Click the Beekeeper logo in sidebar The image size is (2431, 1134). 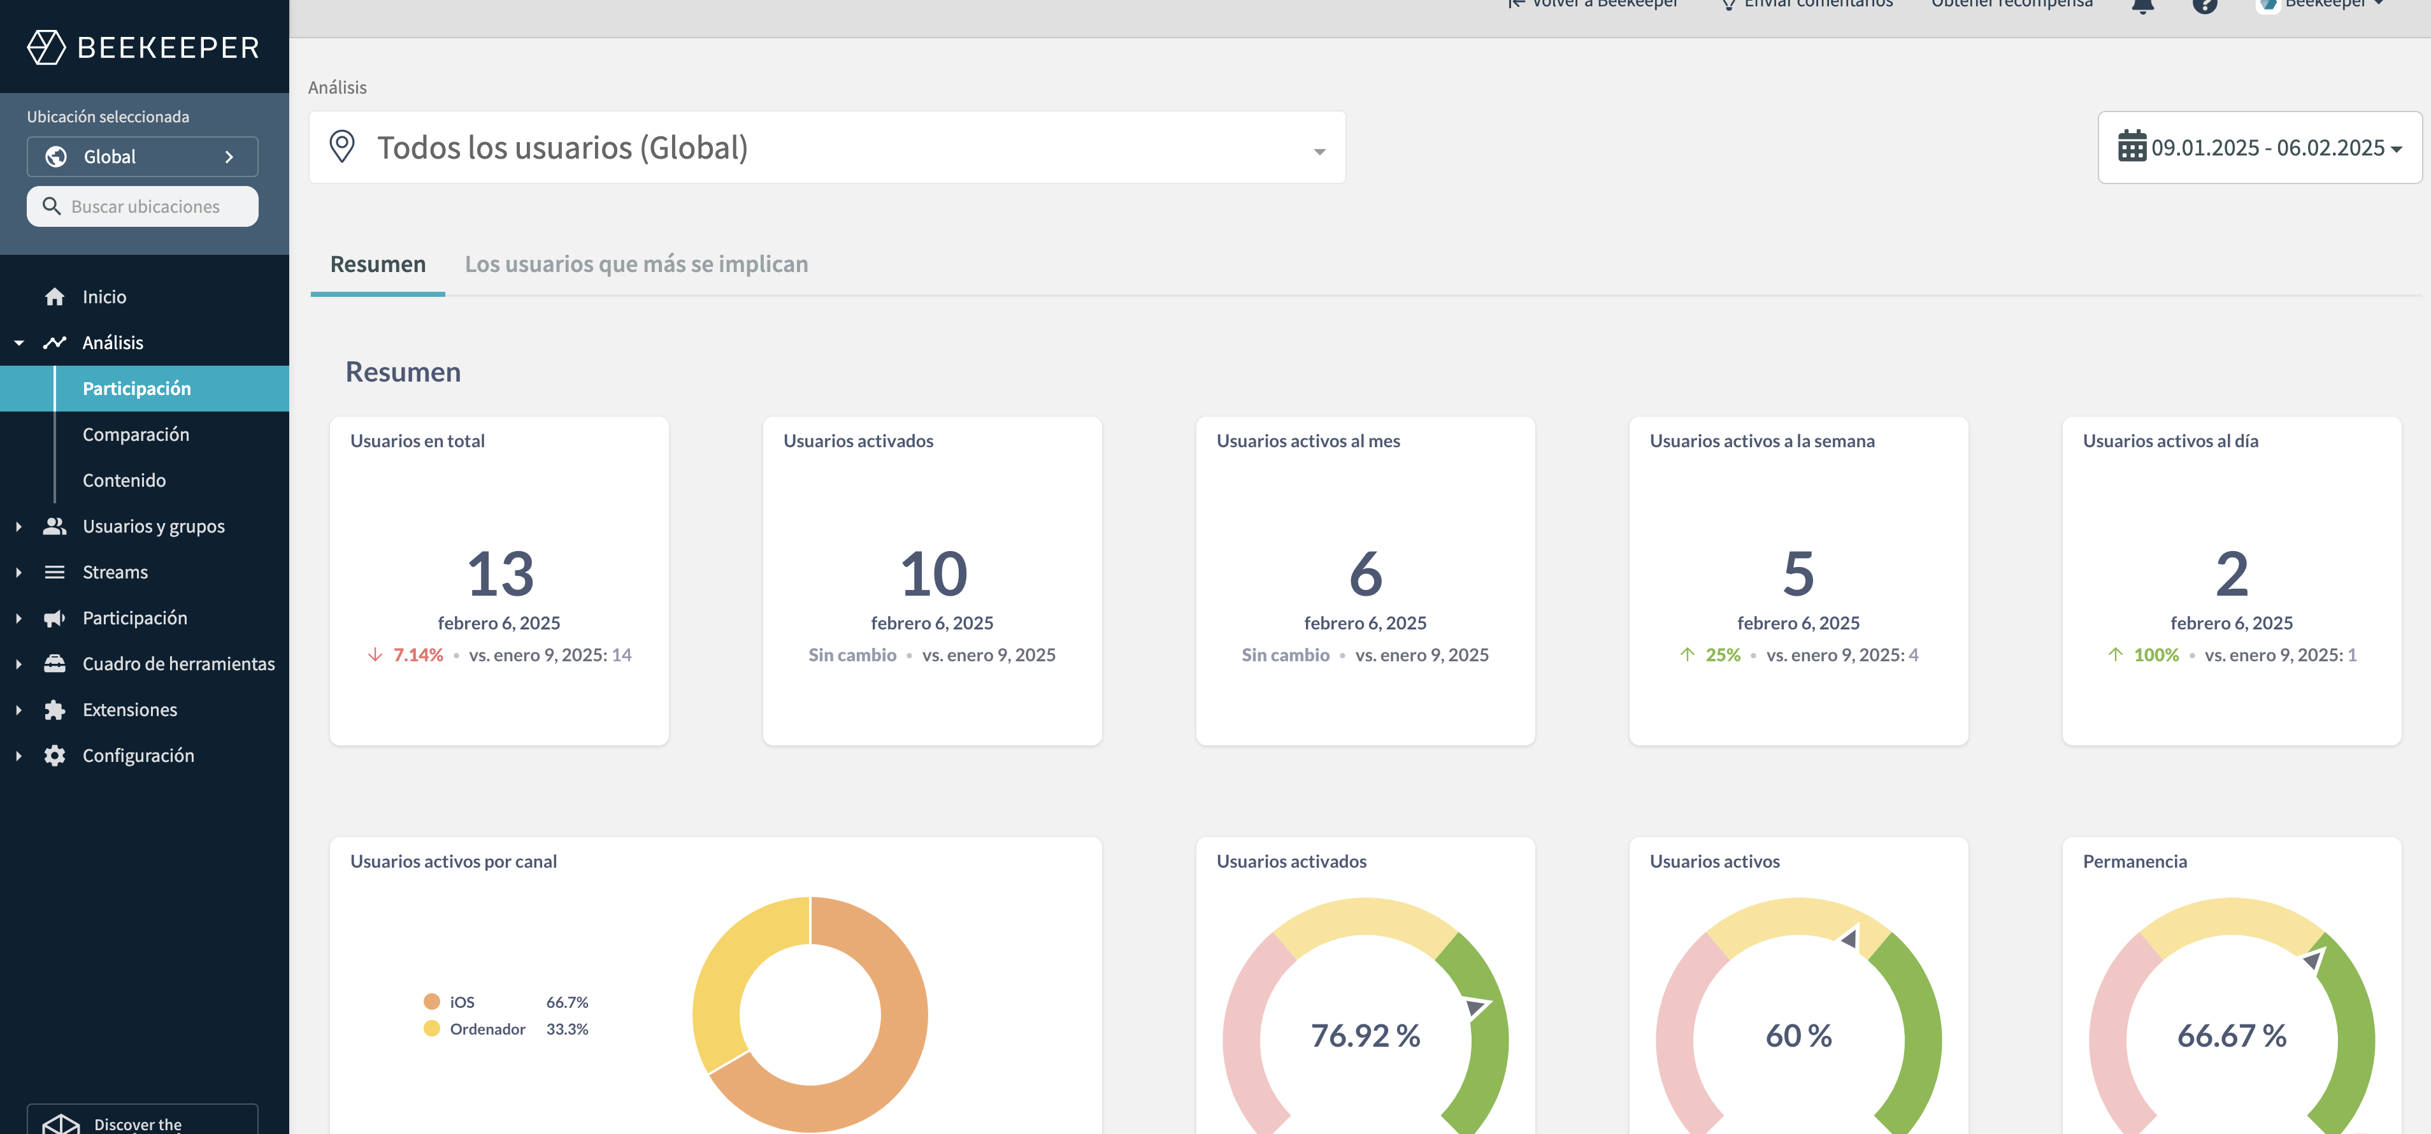click(143, 47)
